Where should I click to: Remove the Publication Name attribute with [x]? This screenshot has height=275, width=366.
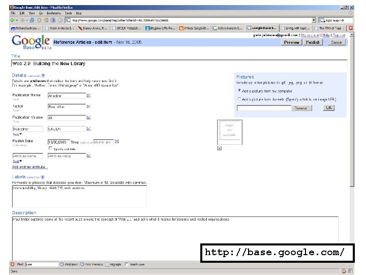(88, 95)
